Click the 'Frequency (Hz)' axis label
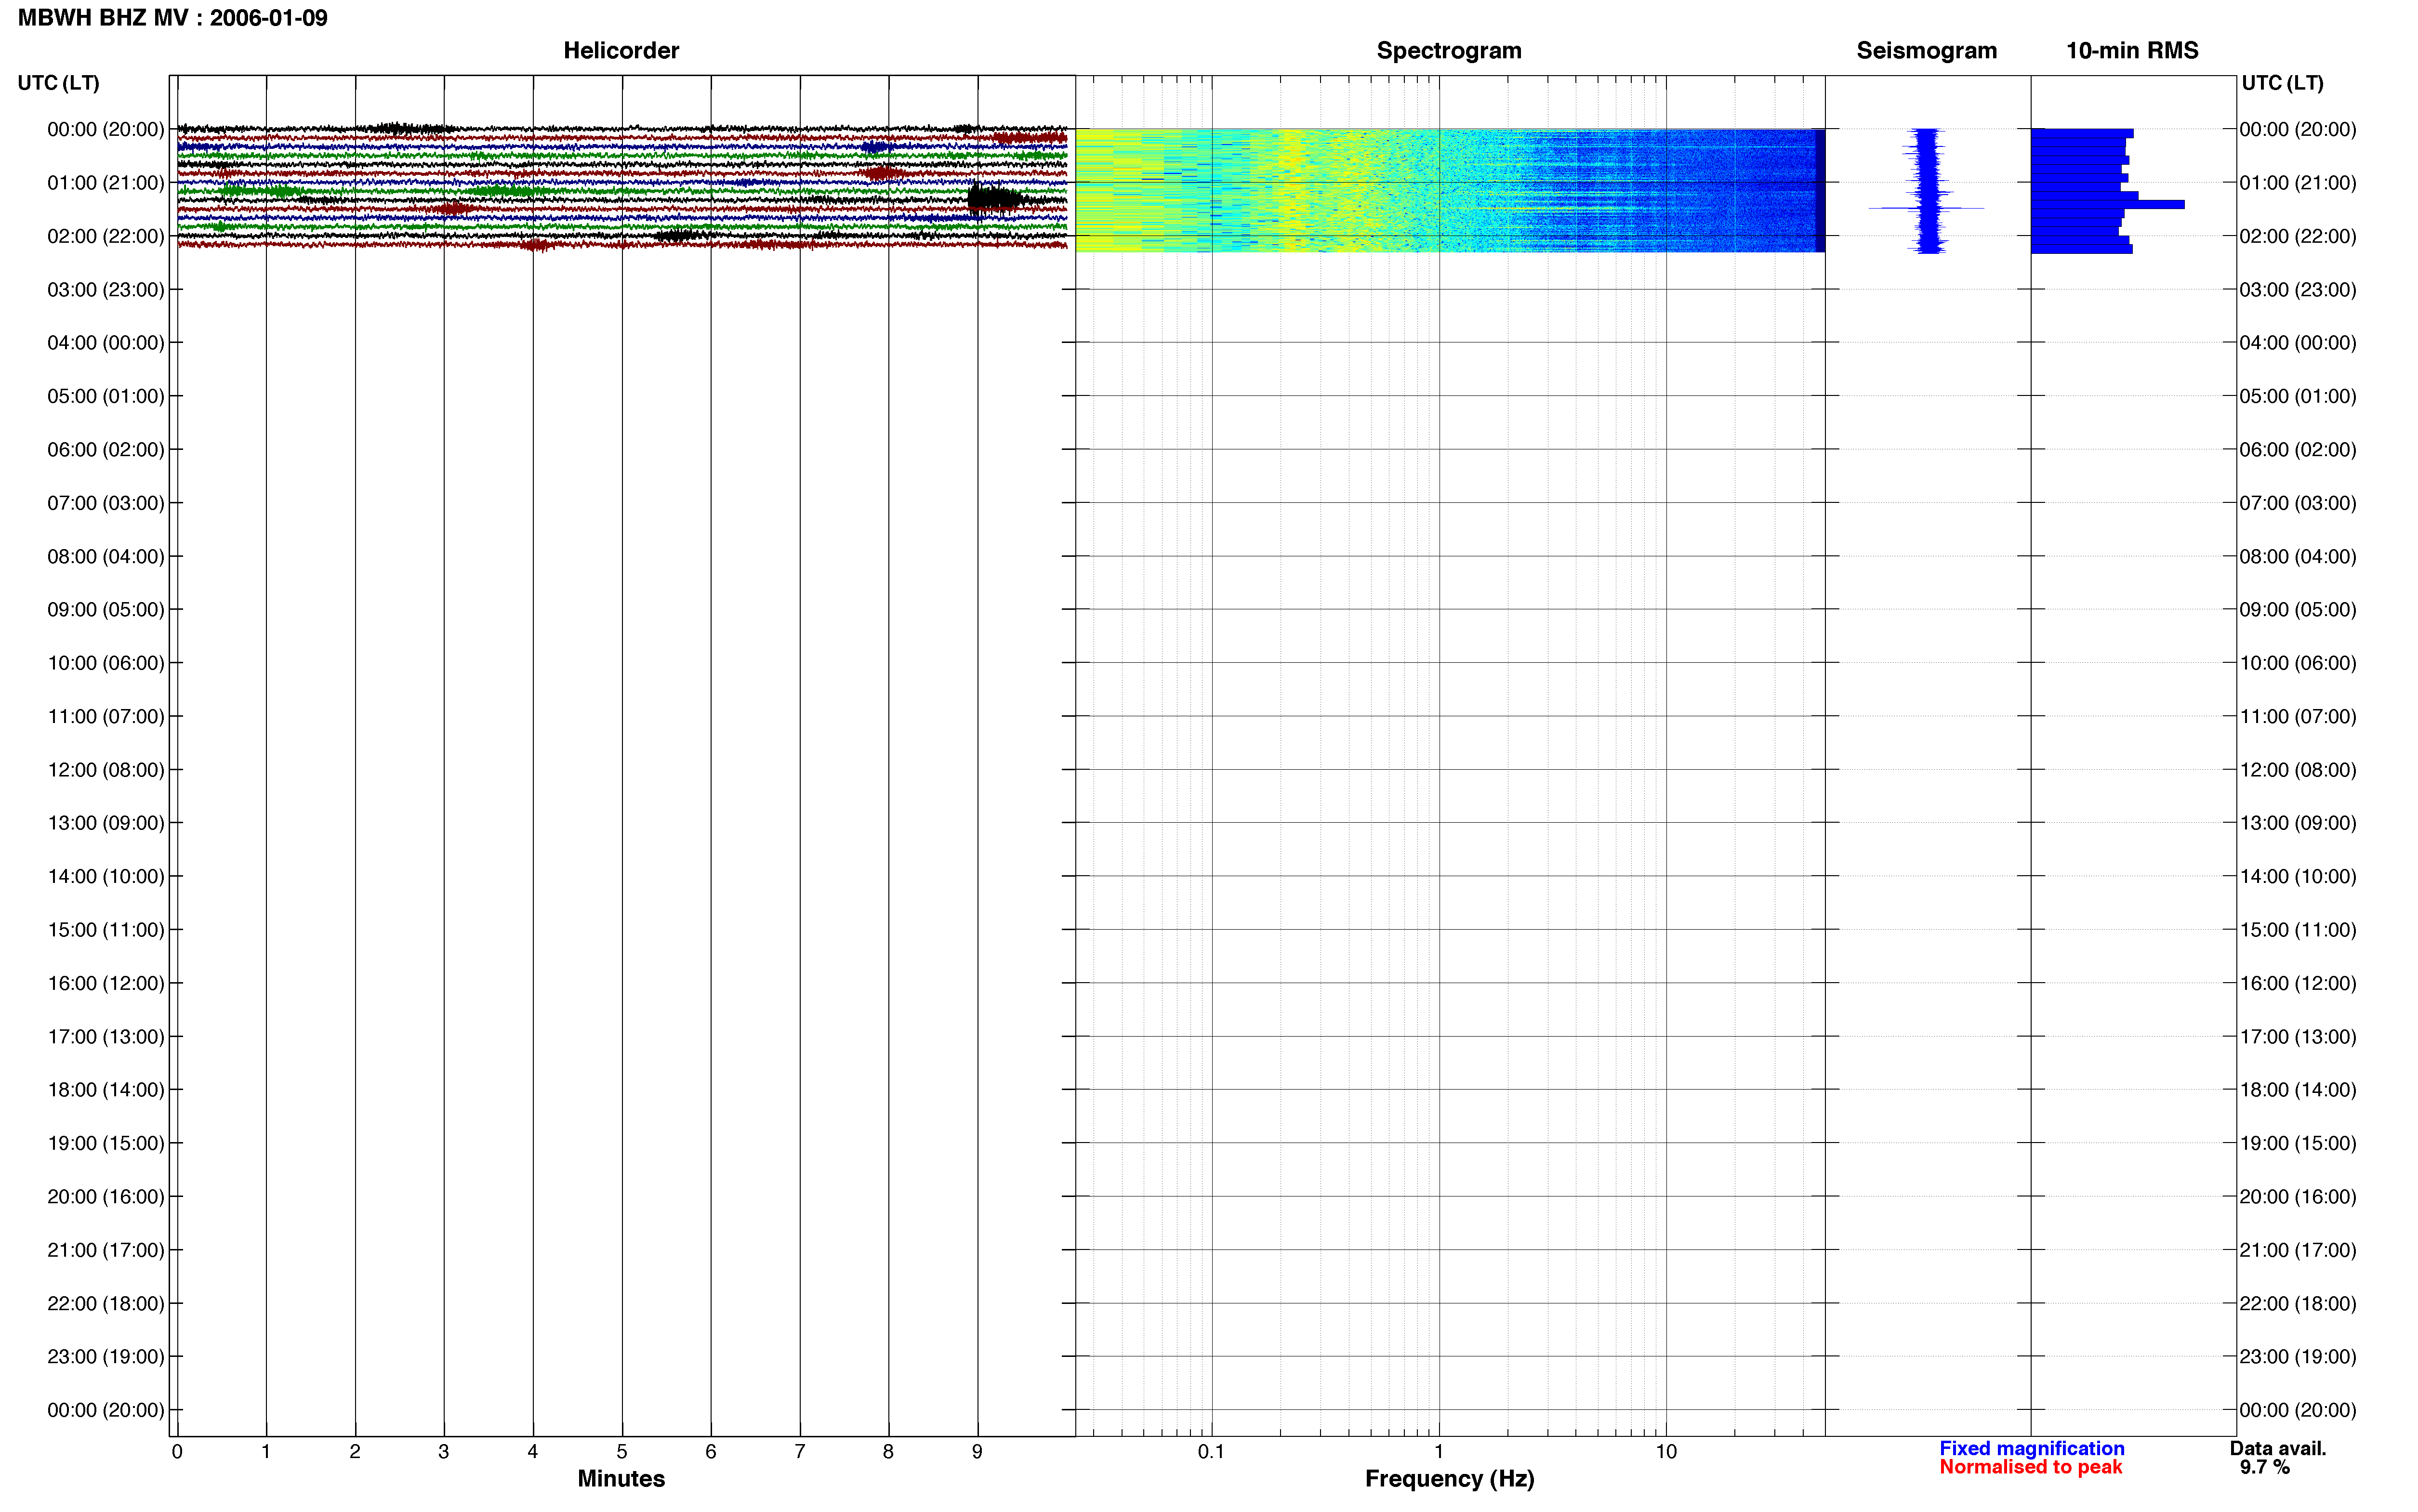Viewport: 2418px width, 1512px height. pyautogui.click(x=1449, y=1479)
